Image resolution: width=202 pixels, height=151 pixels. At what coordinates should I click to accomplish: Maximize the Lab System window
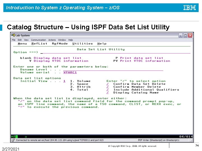185,35
